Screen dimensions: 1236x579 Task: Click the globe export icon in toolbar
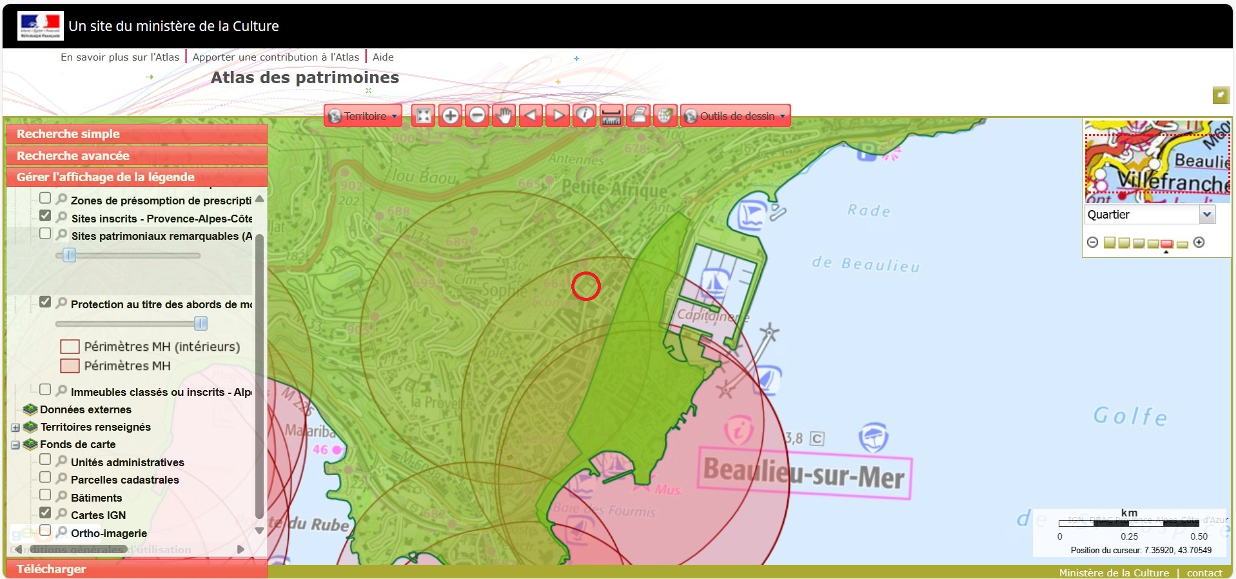[x=665, y=116]
